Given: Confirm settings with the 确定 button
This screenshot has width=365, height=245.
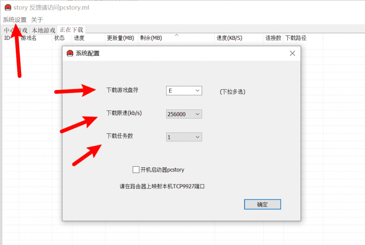Looking at the screenshot, I should [262, 204].
